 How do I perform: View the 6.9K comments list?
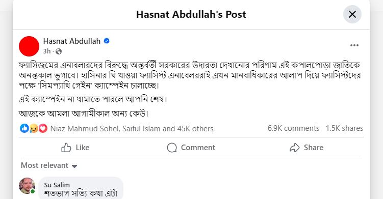(293, 128)
